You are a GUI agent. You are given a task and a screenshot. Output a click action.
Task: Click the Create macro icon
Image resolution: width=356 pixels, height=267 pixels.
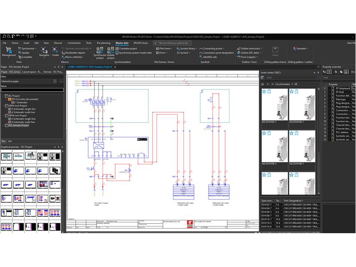[55, 52]
